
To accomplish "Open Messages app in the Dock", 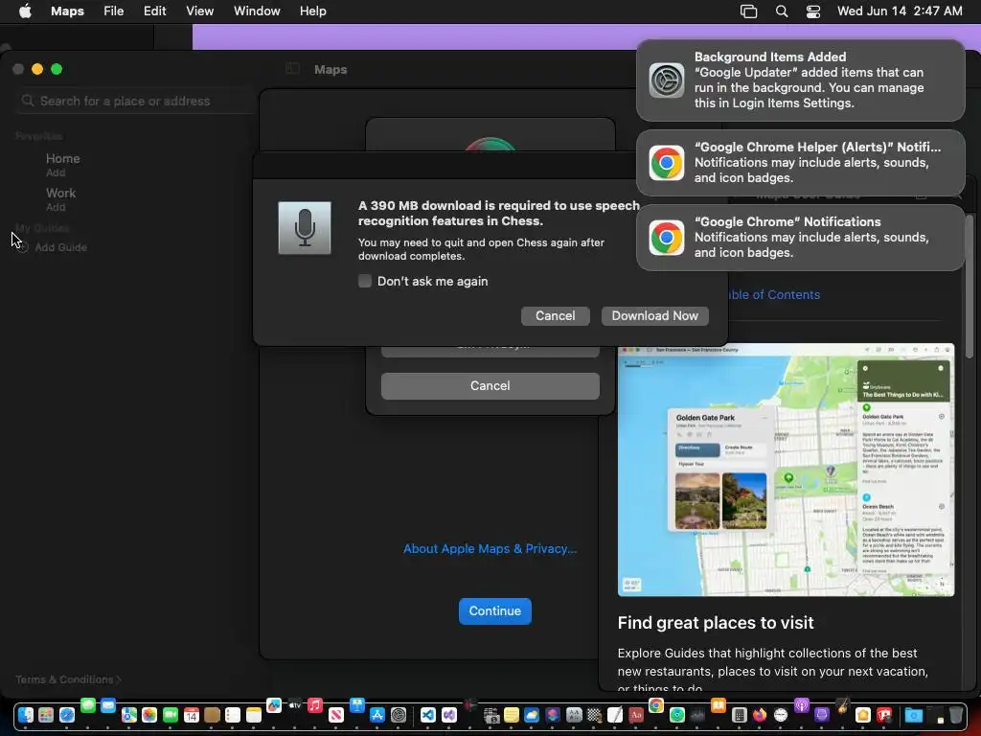I will [88, 705].
